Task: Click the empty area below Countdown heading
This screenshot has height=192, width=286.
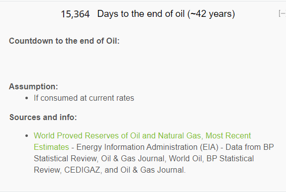Action: coord(142,63)
